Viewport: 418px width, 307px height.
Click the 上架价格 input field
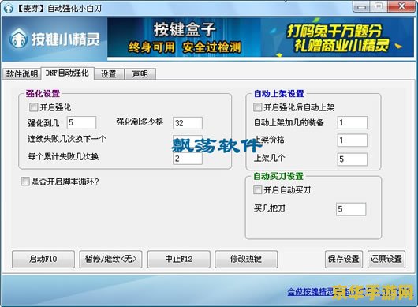tap(353, 140)
